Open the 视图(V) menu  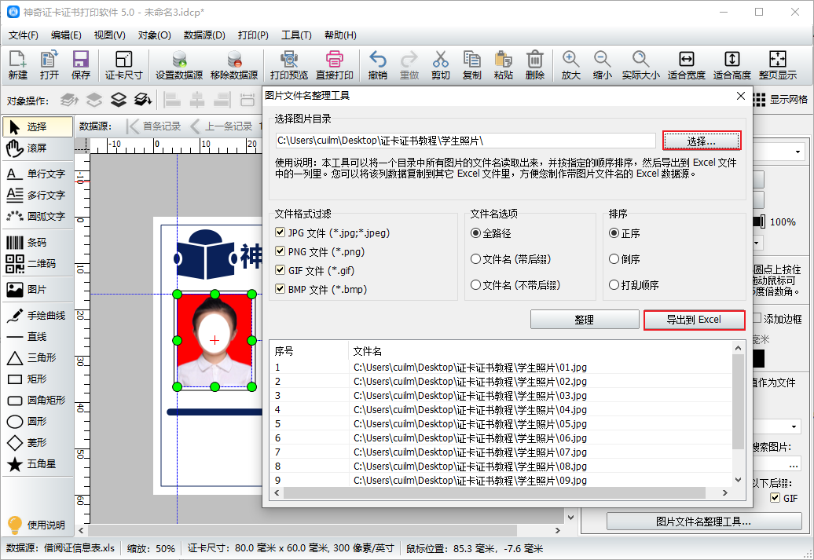pyautogui.click(x=109, y=35)
